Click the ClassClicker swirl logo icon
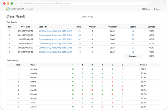Image resolution: width=167 pixels, height=110 pixels. click(8, 9)
